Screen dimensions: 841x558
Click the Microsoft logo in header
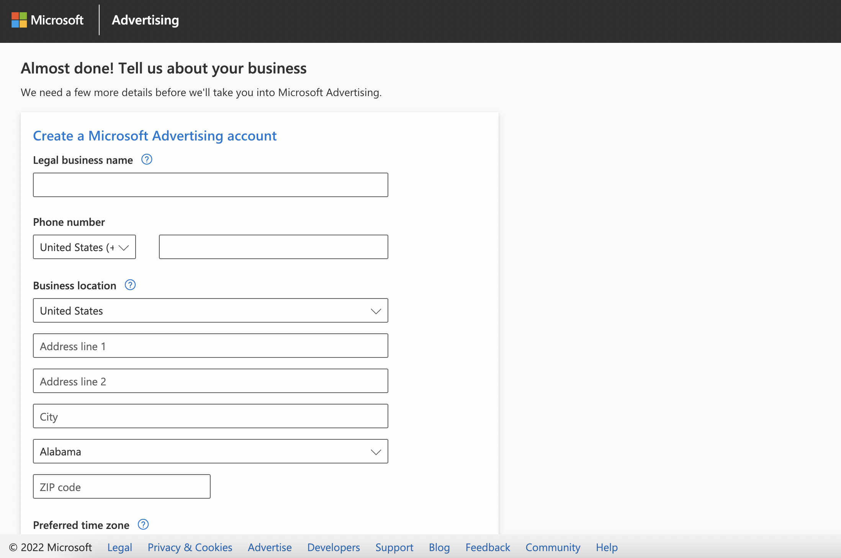[47, 20]
